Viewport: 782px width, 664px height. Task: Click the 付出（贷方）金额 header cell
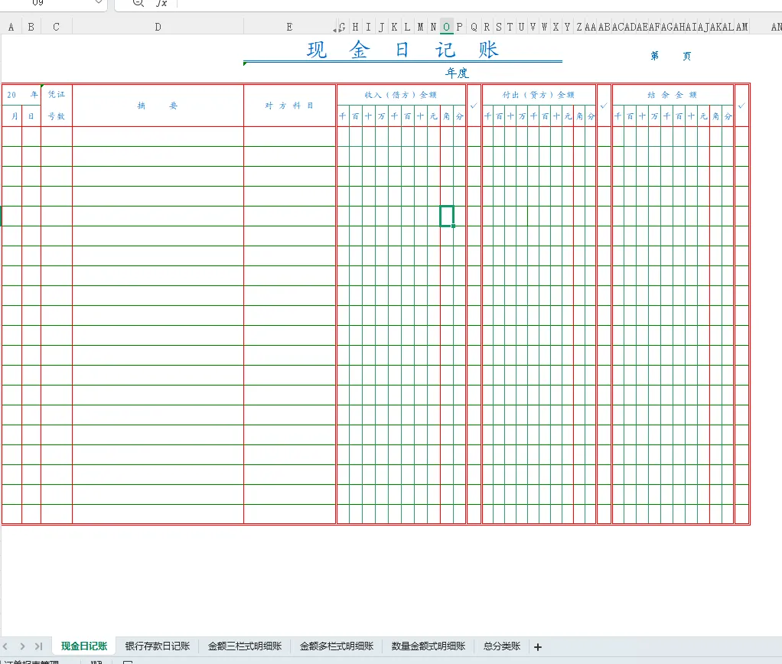click(539, 95)
